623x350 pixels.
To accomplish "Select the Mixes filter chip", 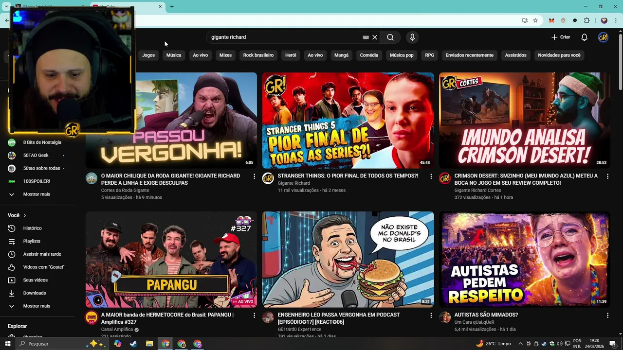I will [x=225, y=55].
